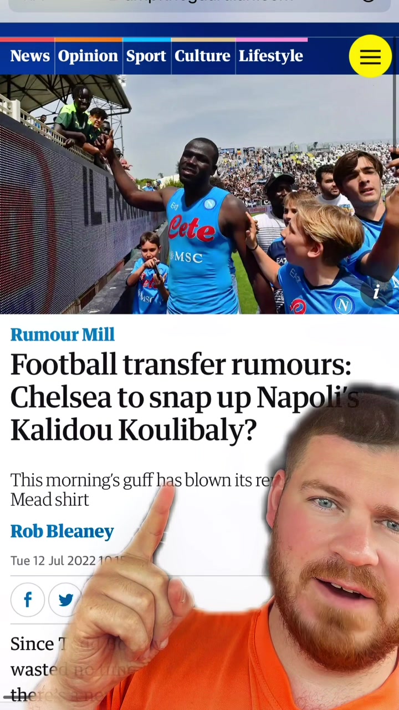Show image caption info icon
This screenshot has height=710, width=399.
coord(376,291)
